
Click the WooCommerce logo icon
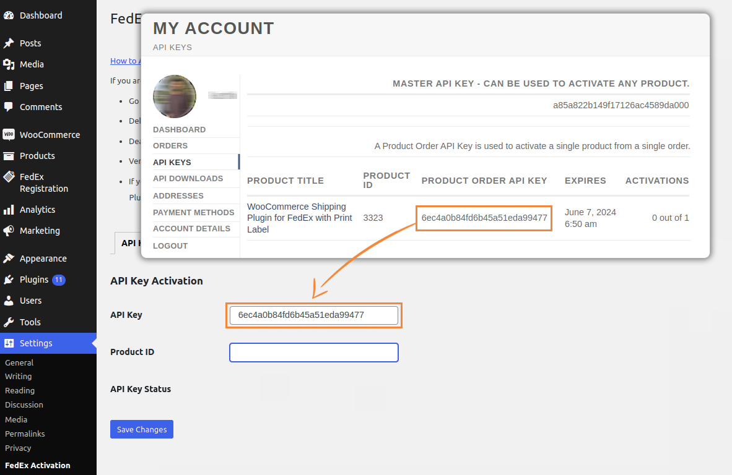point(9,134)
